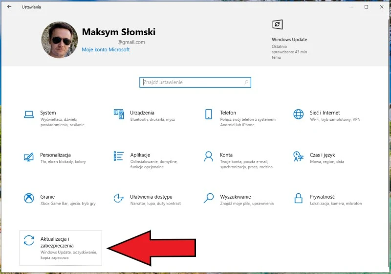Click 'Mowa, region, data' description
The width and height of the screenshot is (391, 274).
[327, 161]
